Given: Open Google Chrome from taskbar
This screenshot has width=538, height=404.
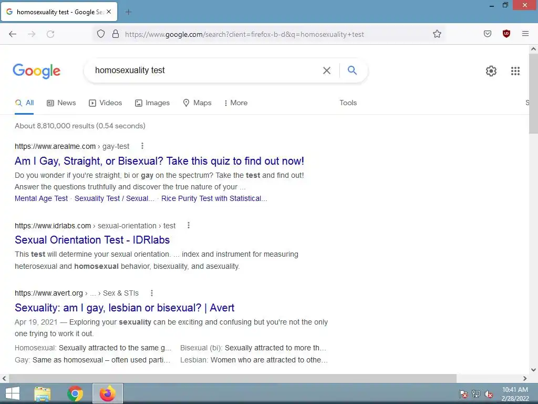Looking at the screenshot, I should (x=75, y=393).
